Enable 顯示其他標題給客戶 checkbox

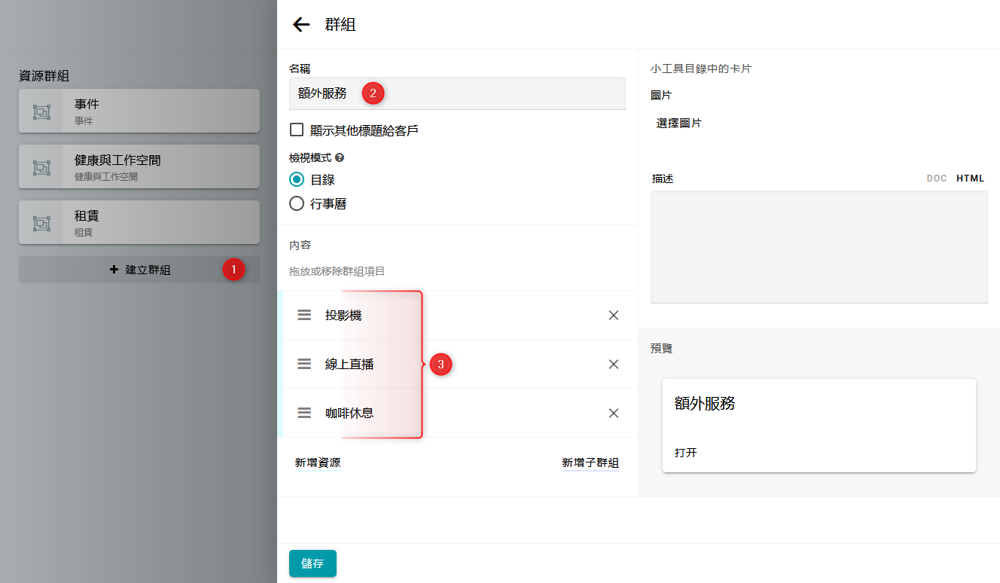click(x=297, y=130)
